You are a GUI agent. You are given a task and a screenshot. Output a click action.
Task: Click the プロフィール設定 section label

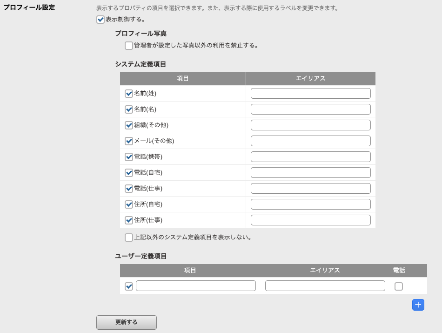[29, 7]
